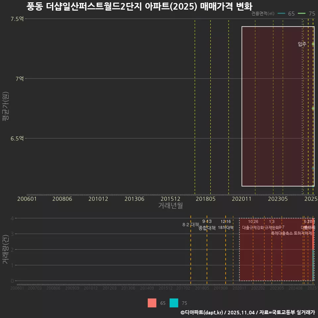The height and width of the screenshot is (318, 318).
Task: Click the teal bar in the volume chart
Action: tap(313, 265)
